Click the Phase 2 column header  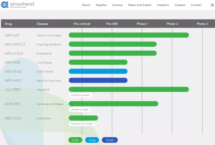click(172, 24)
